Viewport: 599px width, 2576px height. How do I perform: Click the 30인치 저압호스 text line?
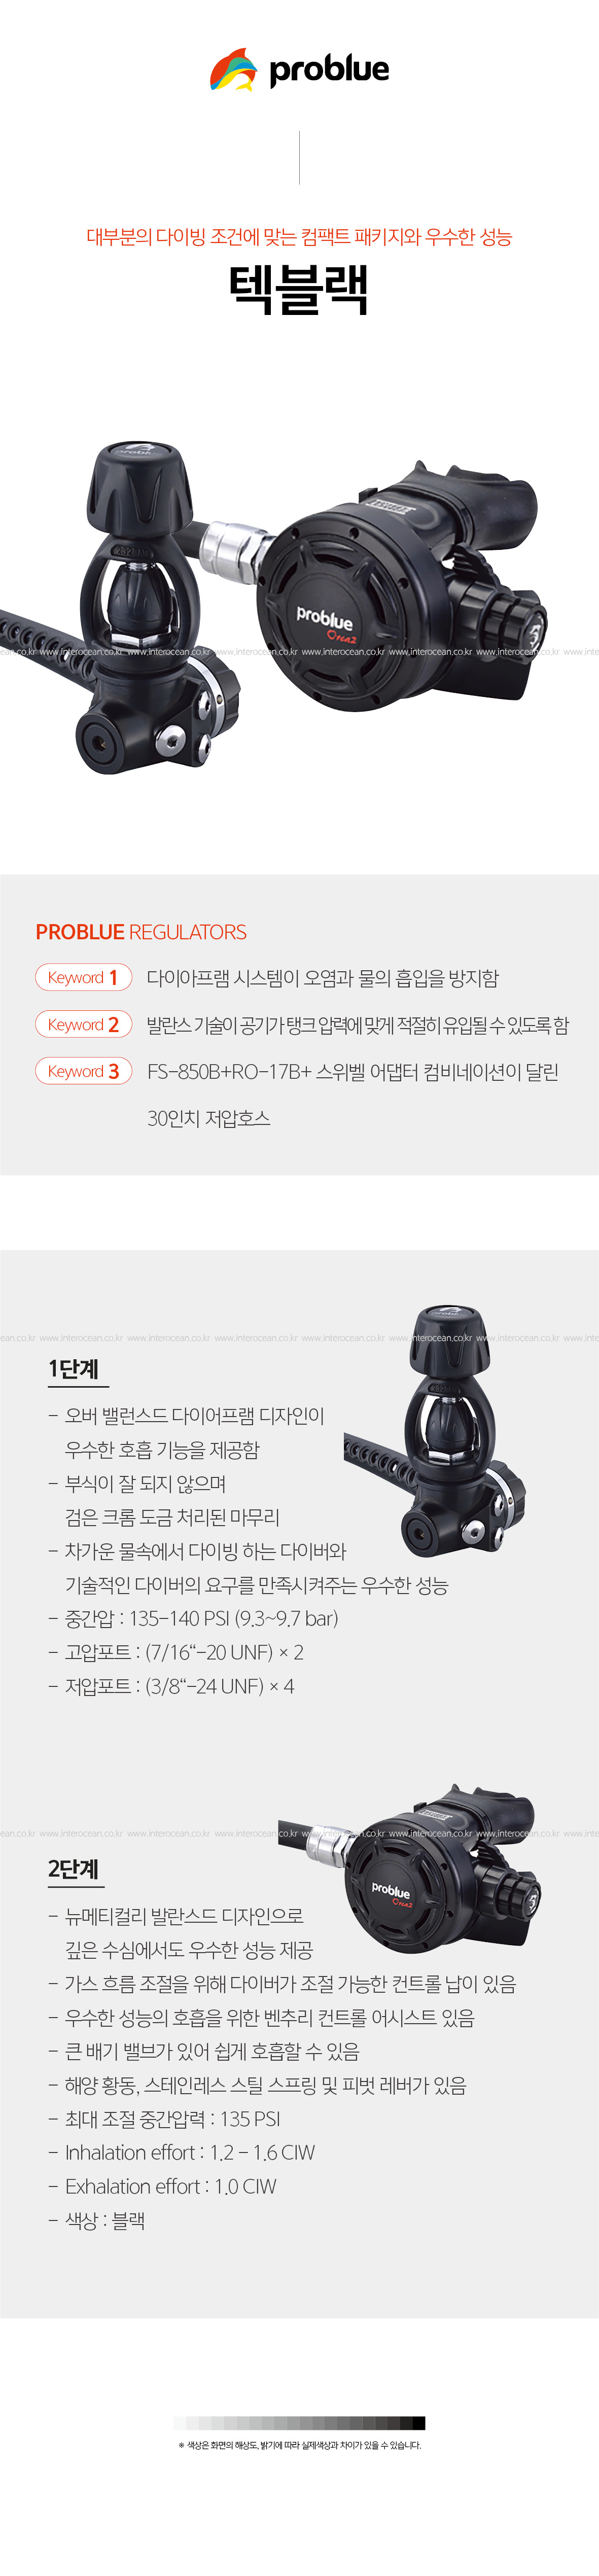coord(209,1118)
